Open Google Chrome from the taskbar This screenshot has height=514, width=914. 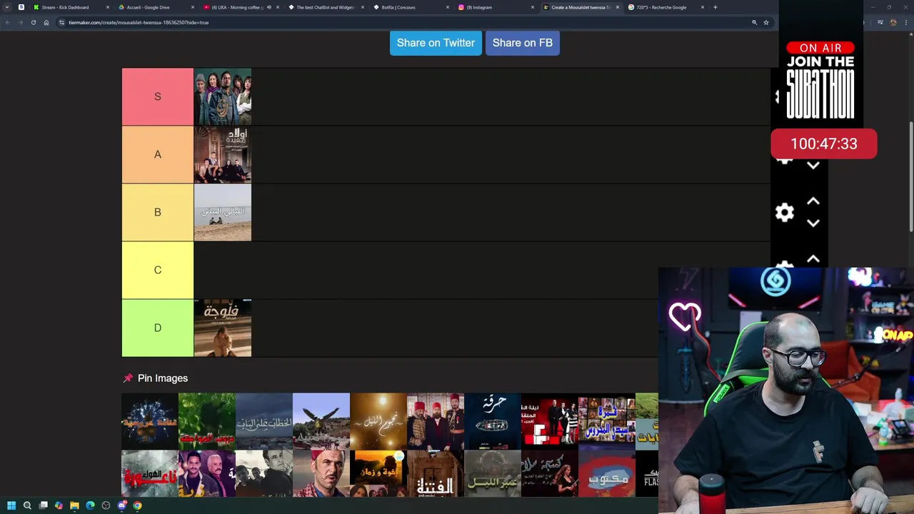pyautogui.click(x=137, y=505)
